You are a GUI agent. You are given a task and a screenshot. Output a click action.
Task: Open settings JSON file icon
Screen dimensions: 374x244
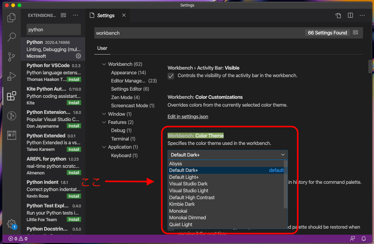[338, 15]
